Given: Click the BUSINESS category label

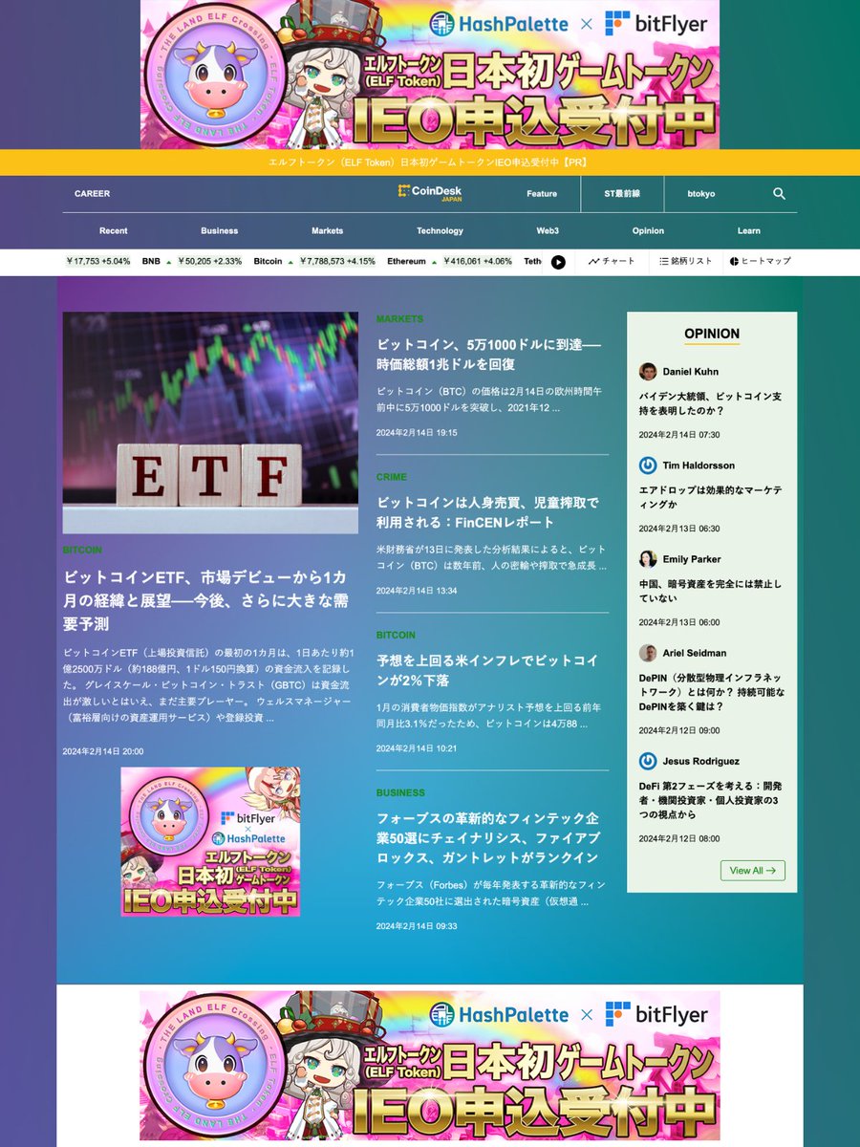Looking at the screenshot, I should point(400,792).
